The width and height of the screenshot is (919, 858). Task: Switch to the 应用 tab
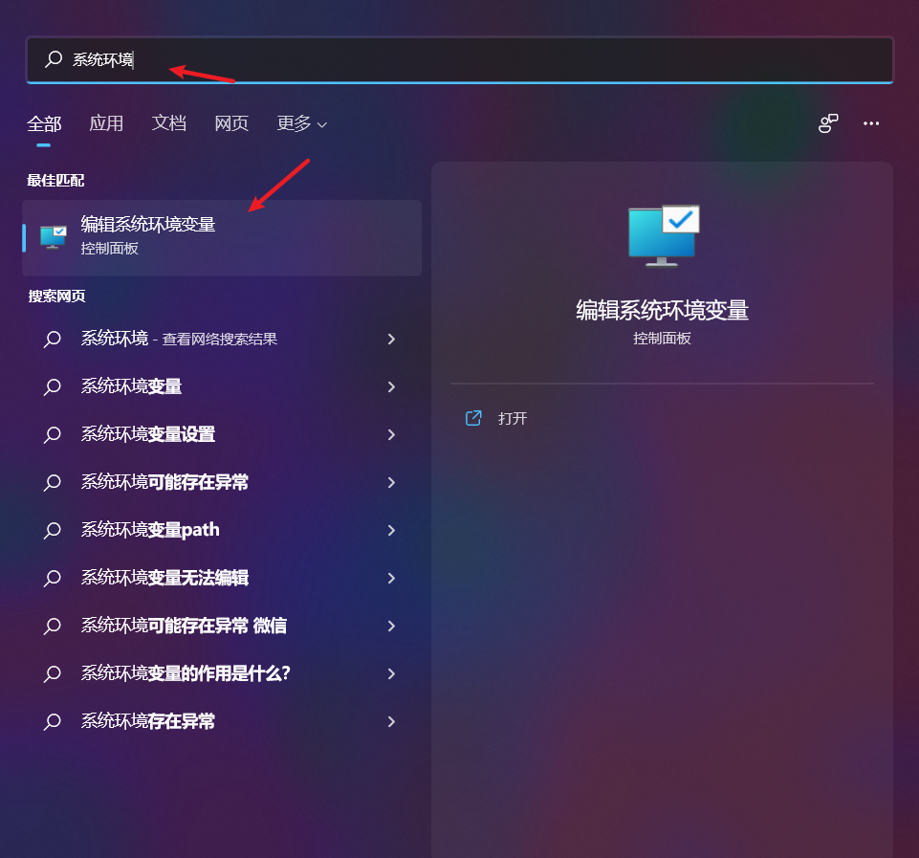click(x=106, y=123)
